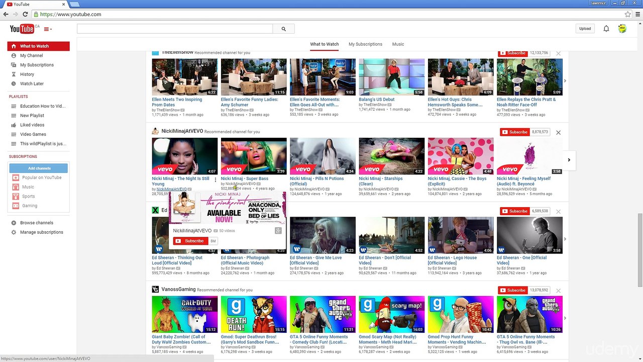The image size is (643, 362).
Task: Switch to Music tab
Action: coord(398,44)
